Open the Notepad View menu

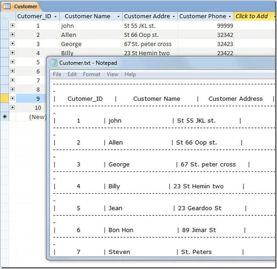coord(112,74)
